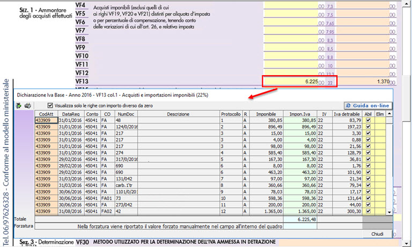Toggle Visualizza solo le righe con importo diverso da zero
The width and height of the screenshot is (412, 247).
pos(50,106)
